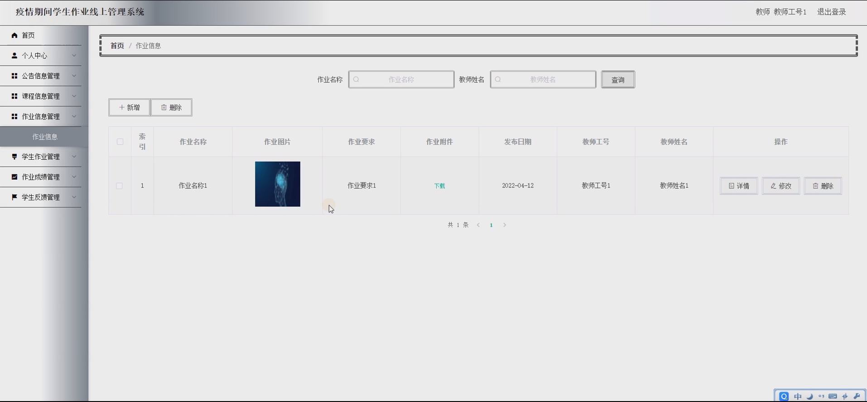This screenshot has width=867, height=402.
Task: Click the grid icon next to 公告信息管理
Action: tap(14, 76)
